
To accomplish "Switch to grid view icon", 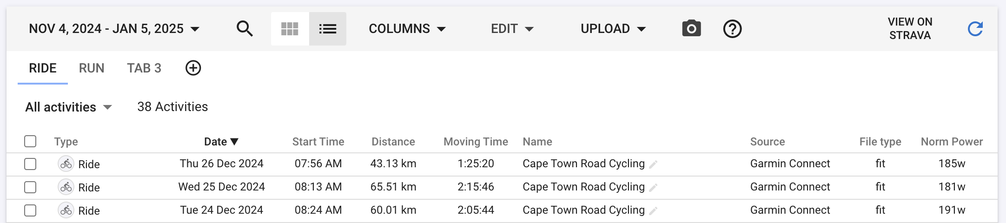I will [x=290, y=29].
